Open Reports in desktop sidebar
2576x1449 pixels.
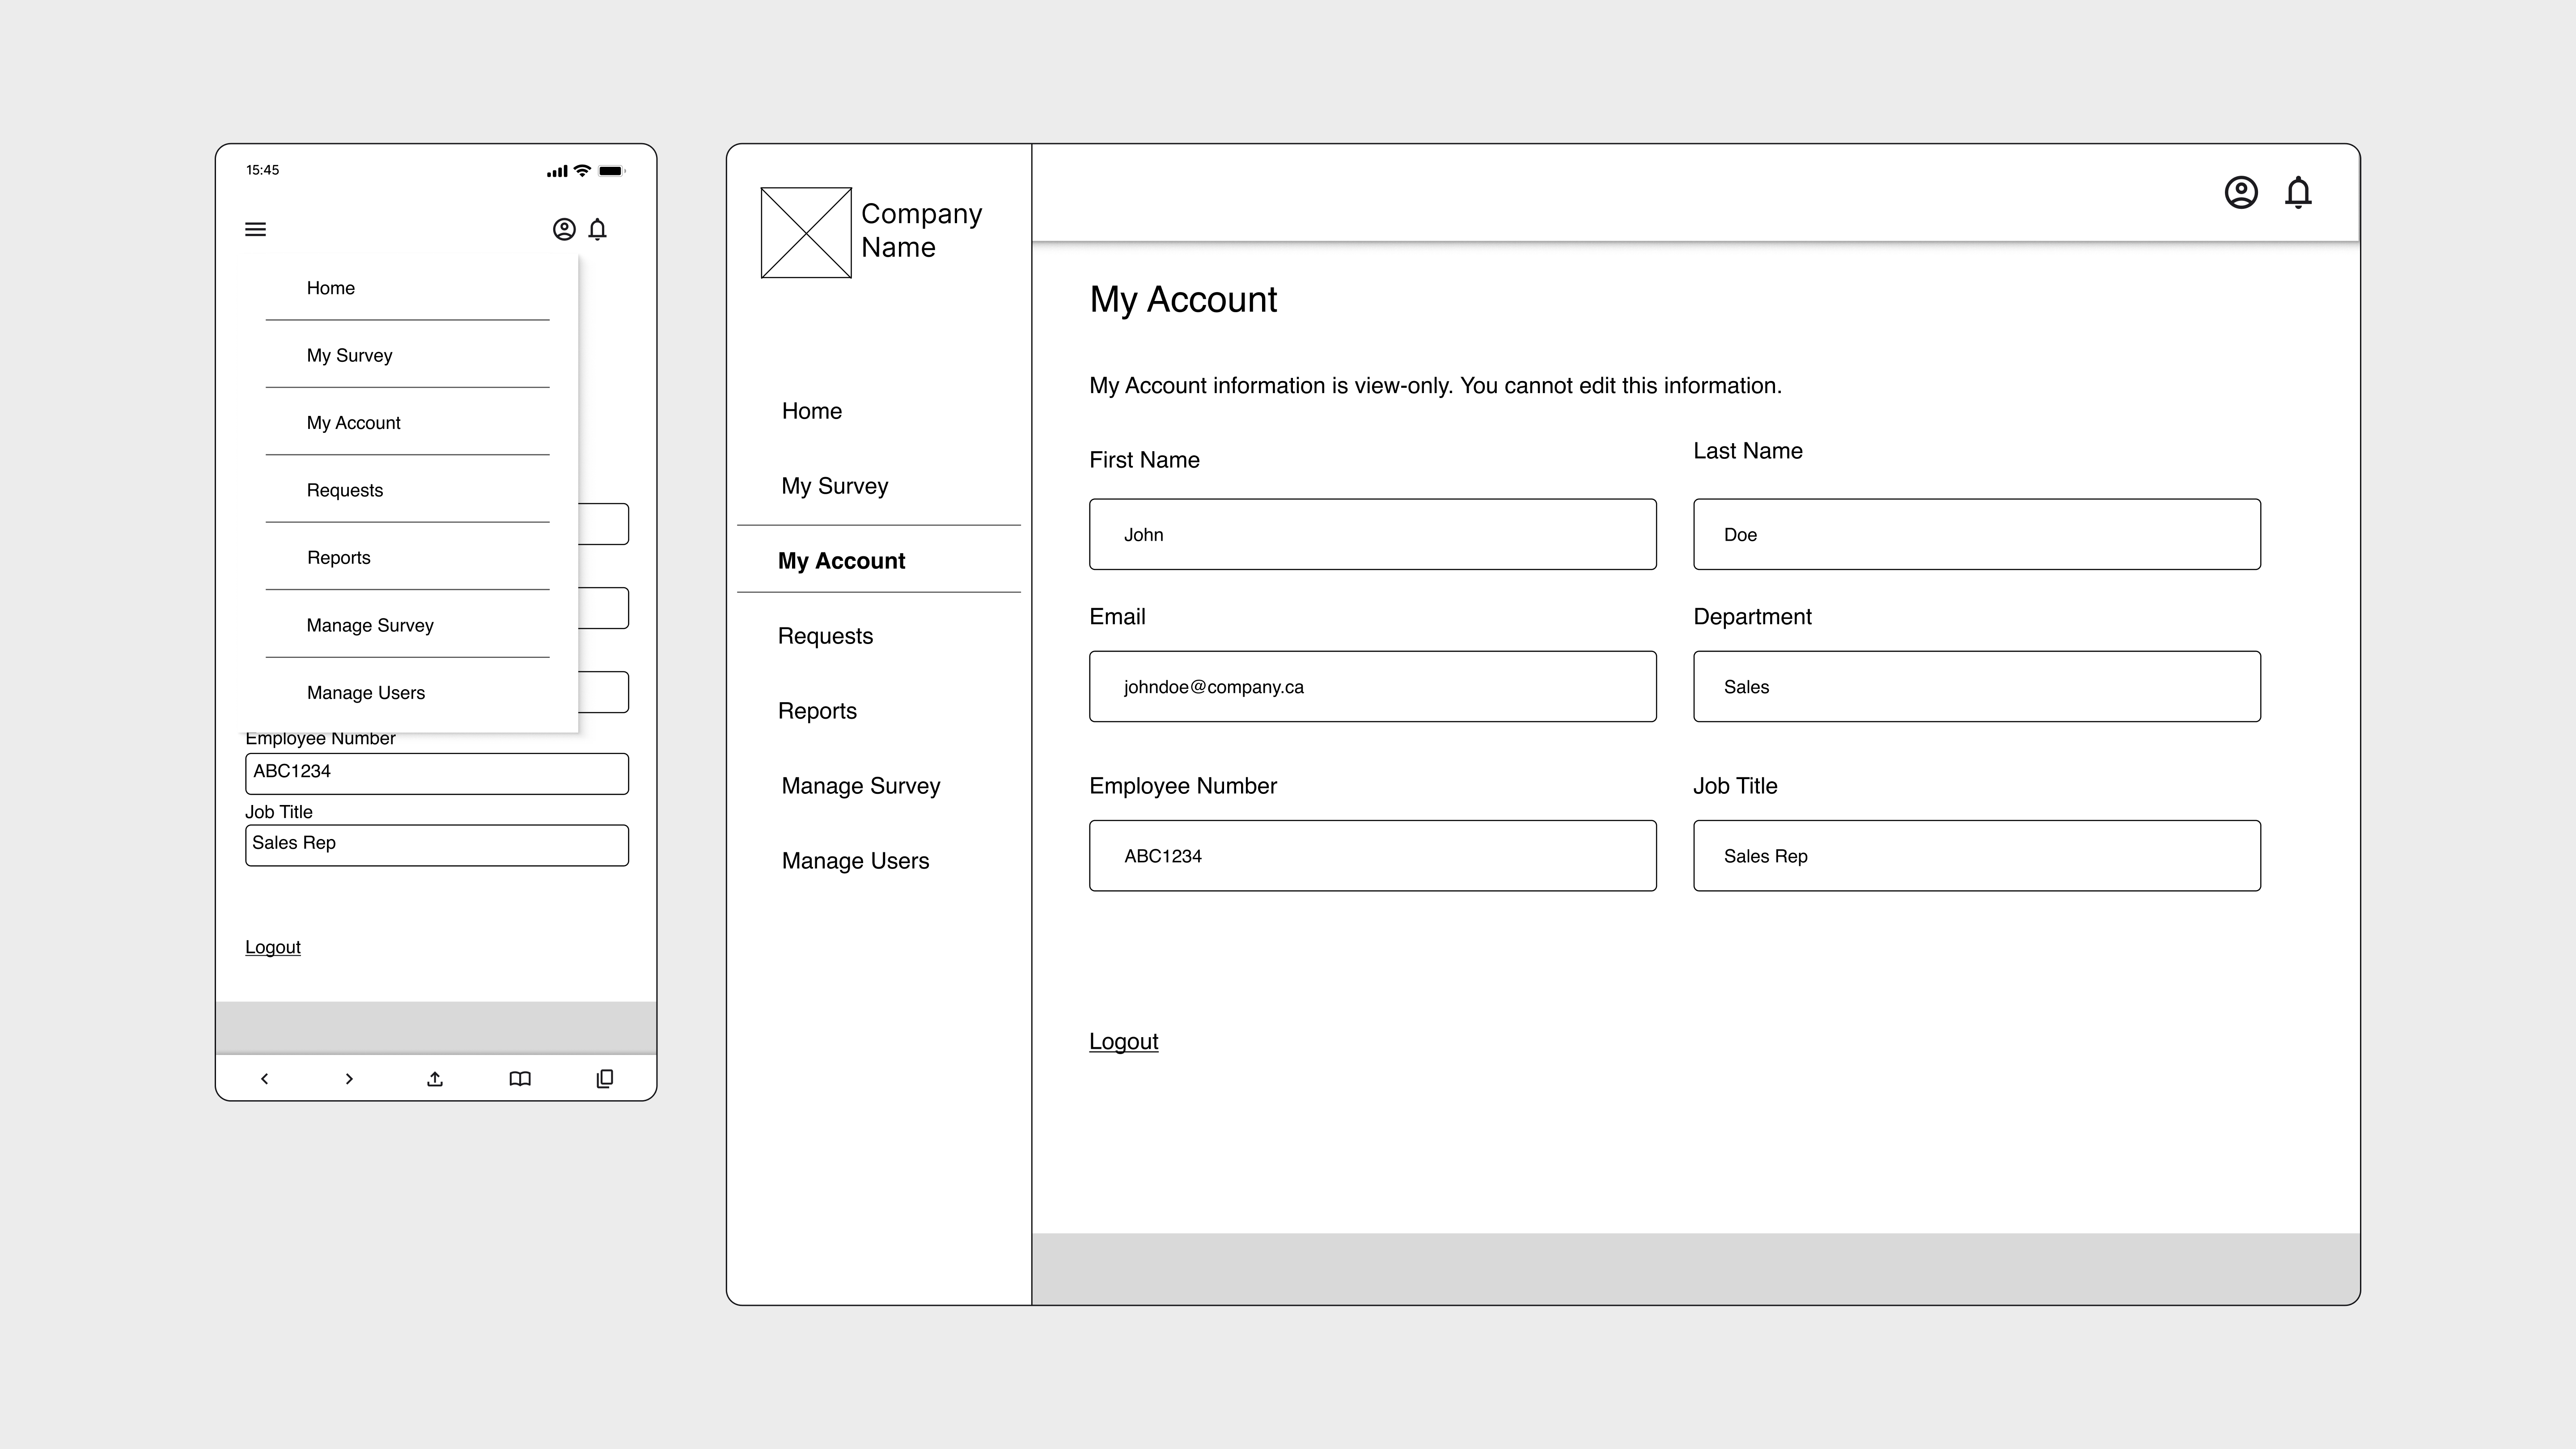pyautogui.click(x=817, y=711)
